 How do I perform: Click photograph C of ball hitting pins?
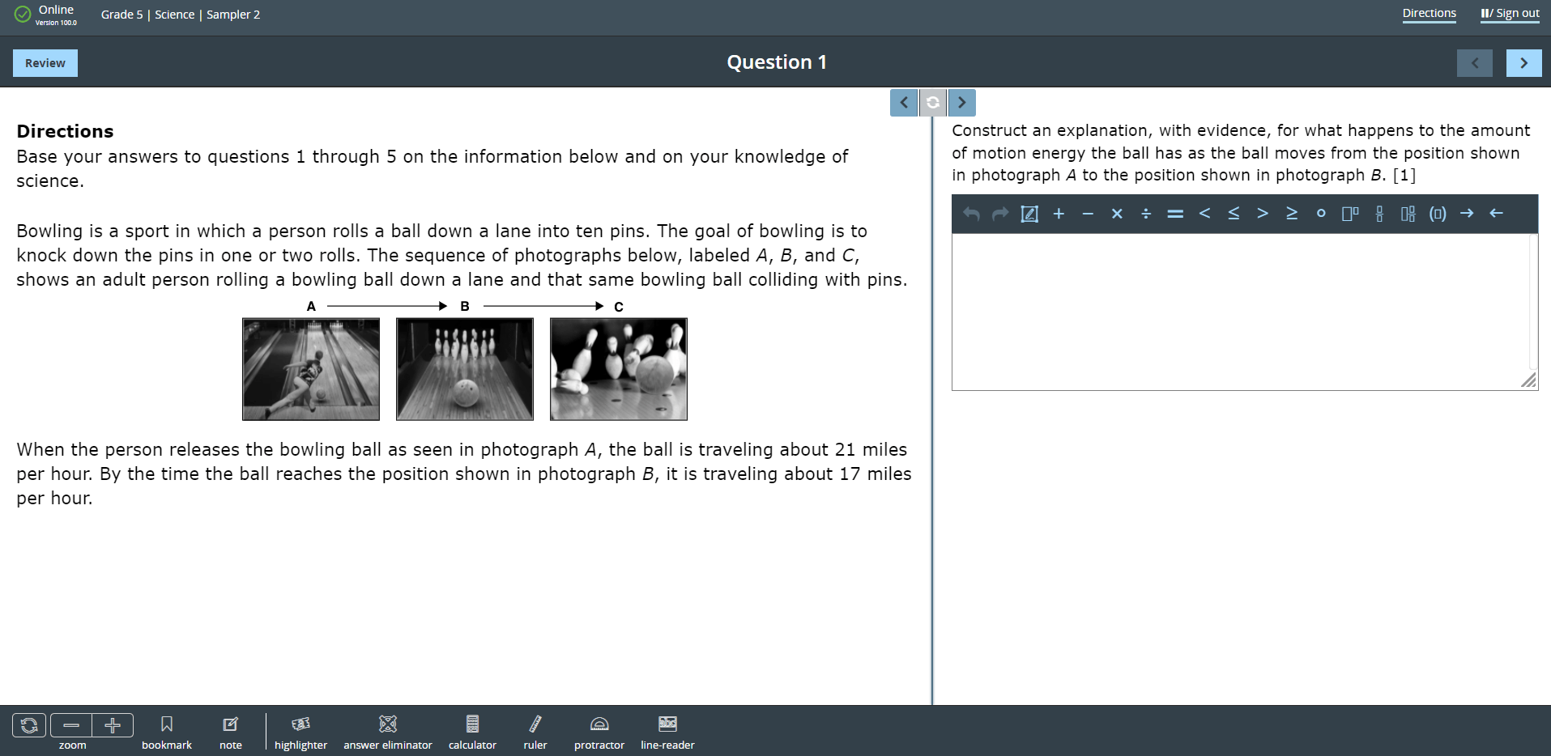pyautogui.click(x=619, y=369)
